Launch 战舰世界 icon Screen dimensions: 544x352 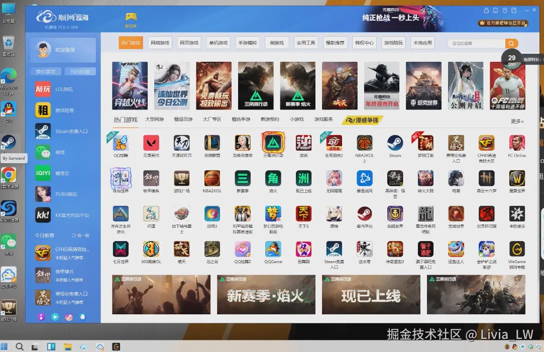coord(395,213)
